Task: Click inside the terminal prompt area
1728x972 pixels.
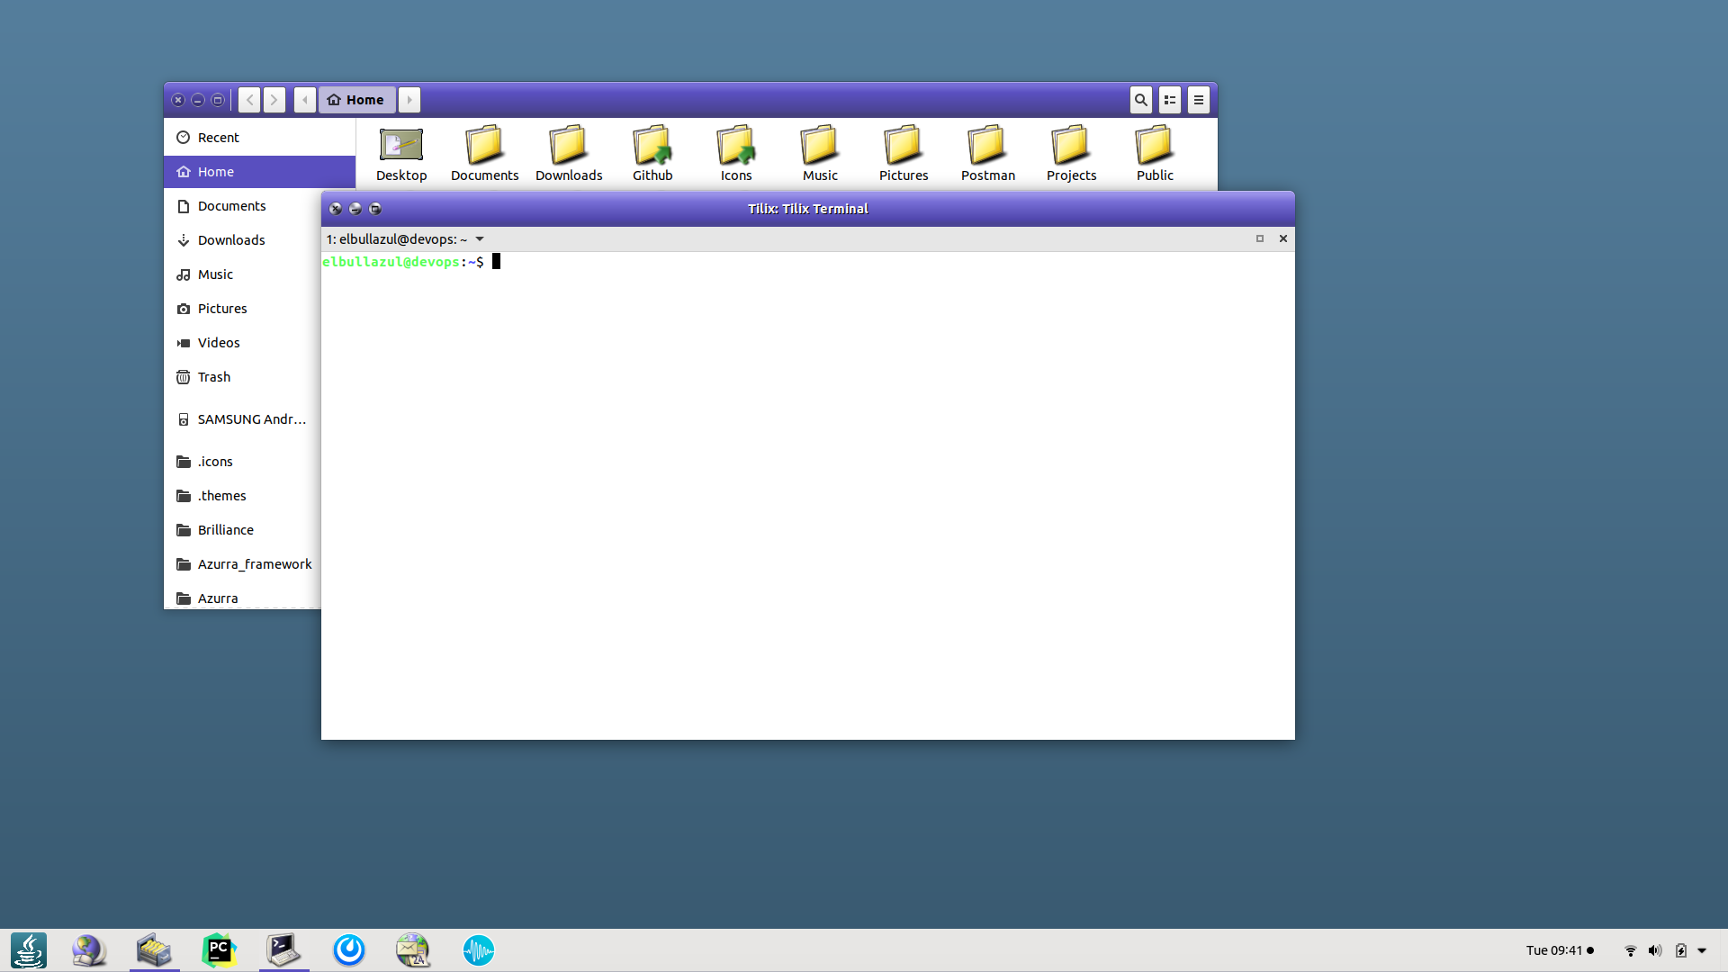Action: click(807, 495)
